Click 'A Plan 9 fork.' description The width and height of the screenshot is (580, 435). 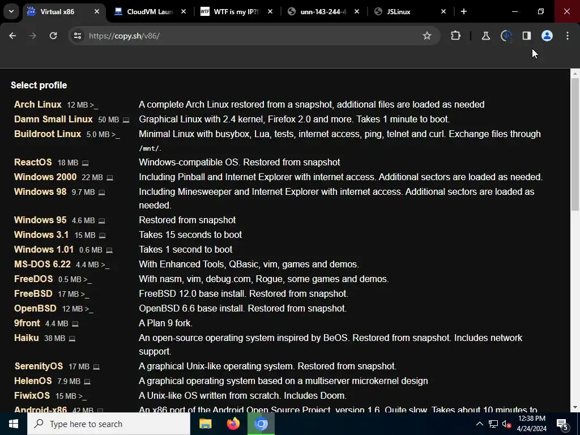[x=165, y=323]
